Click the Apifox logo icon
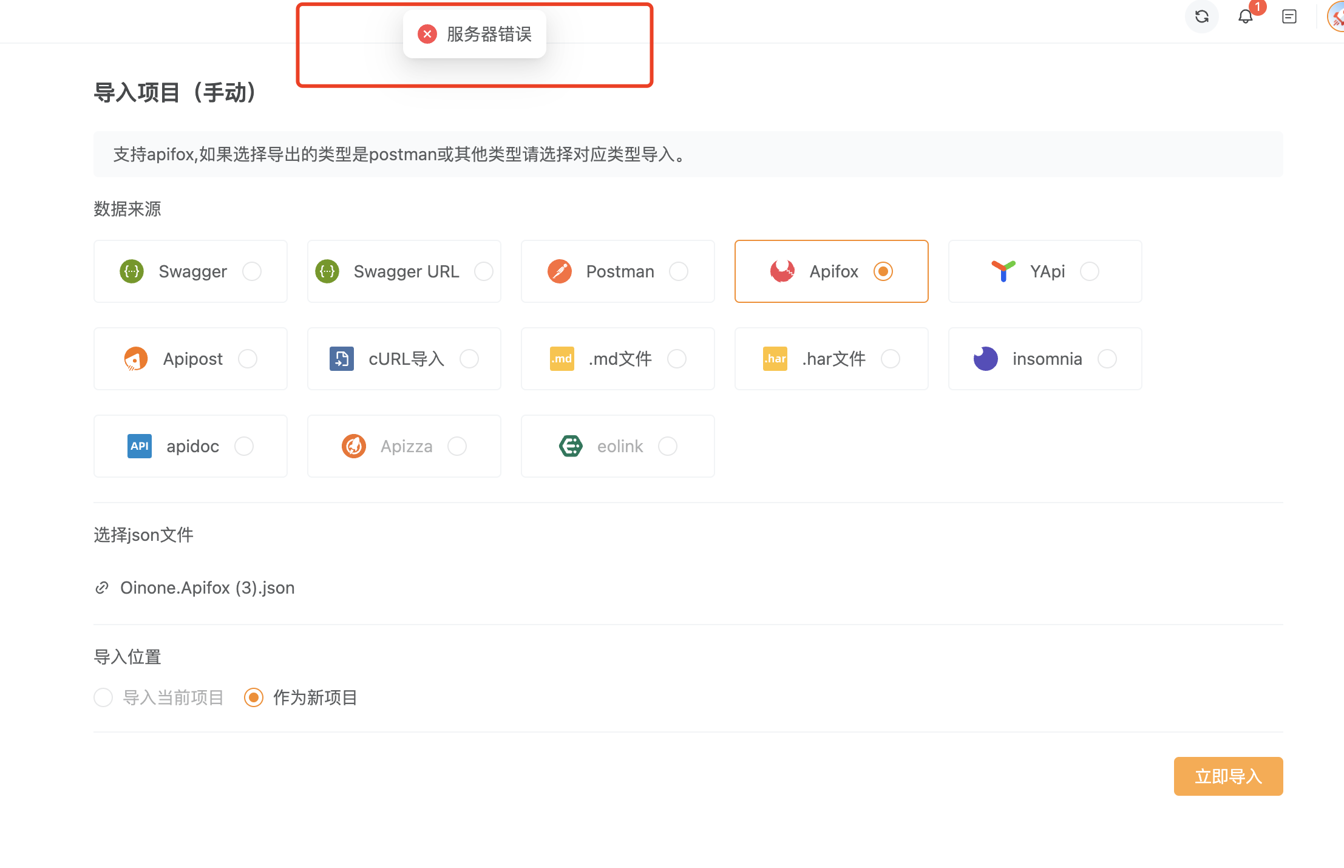 tap(782, 271)
